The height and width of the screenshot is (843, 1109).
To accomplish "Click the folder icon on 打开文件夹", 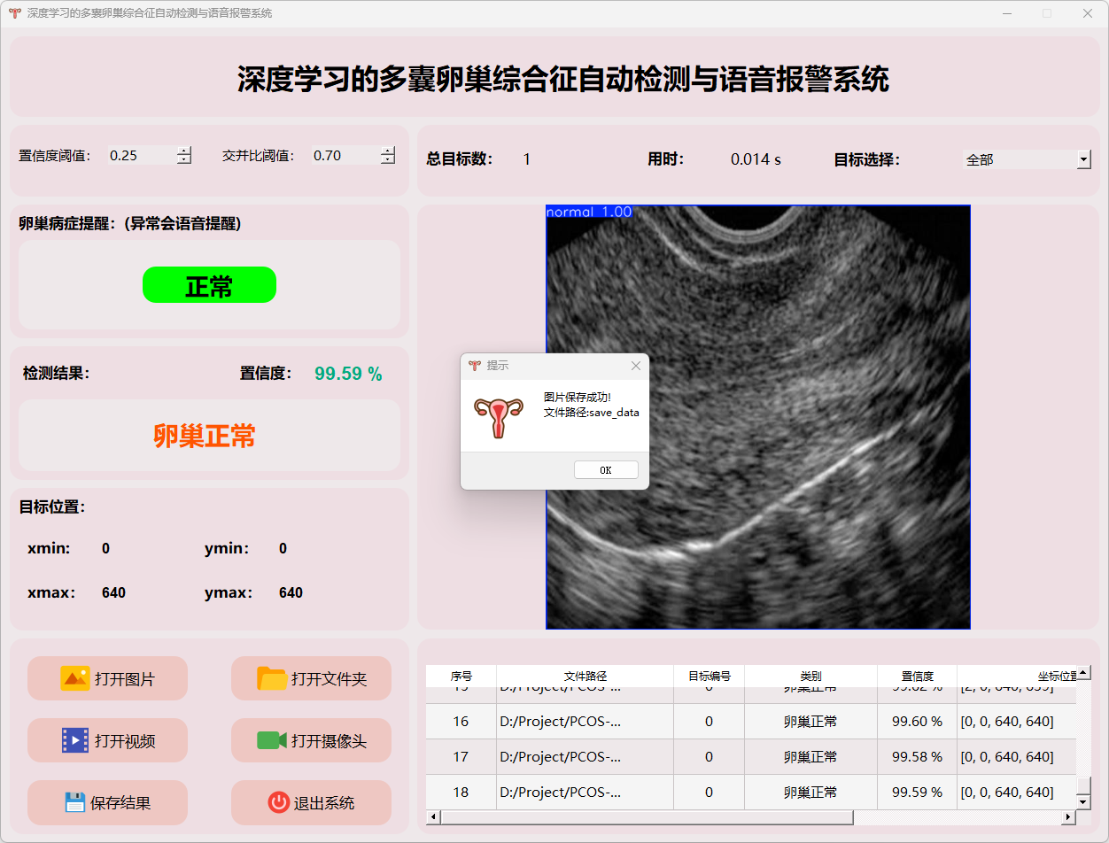I will point(272,678).
